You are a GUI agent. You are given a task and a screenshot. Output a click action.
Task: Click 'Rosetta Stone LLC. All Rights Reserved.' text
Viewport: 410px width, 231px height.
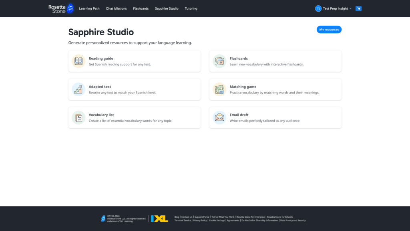127,219
